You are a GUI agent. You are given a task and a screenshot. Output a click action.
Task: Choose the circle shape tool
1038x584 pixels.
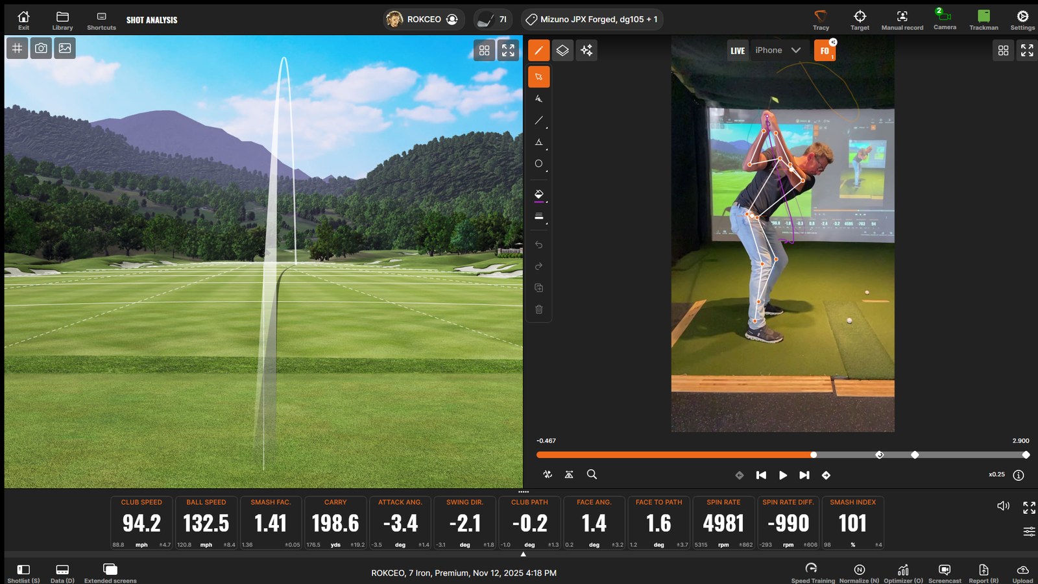click(539, 164)
